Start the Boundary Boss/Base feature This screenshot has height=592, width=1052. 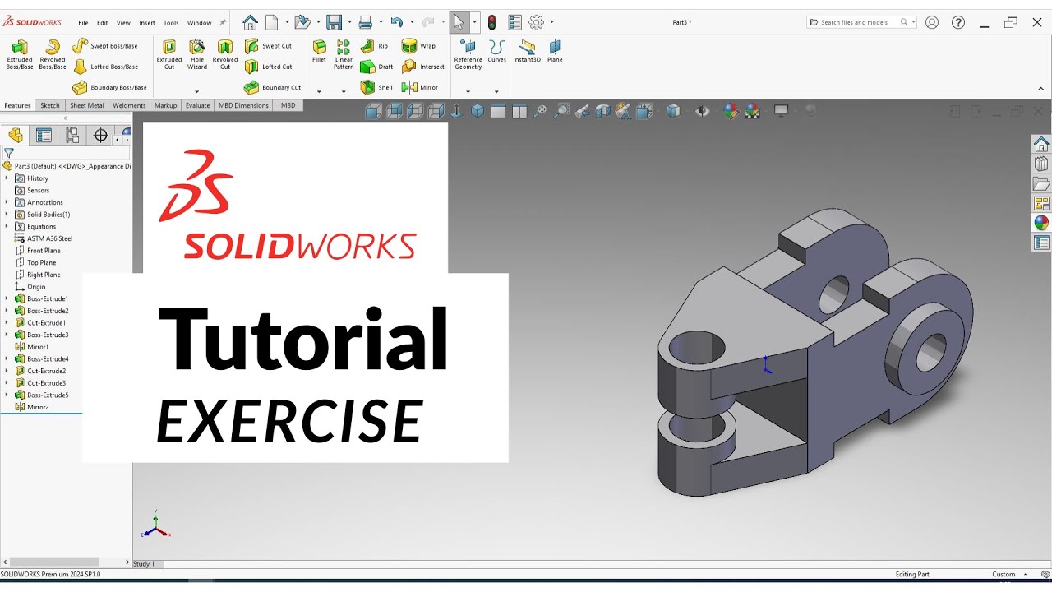(109, 87)
